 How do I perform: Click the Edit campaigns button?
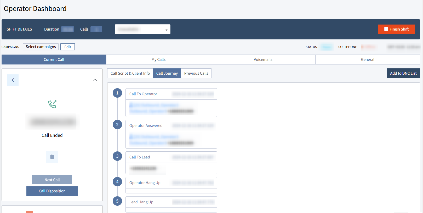pyautogui.click(x=67, y=47)
